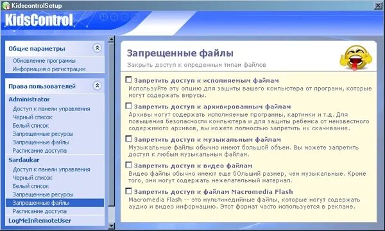
Task: Open Administrator's 'Запрещенные файлы'
Action: pos(41,142)
